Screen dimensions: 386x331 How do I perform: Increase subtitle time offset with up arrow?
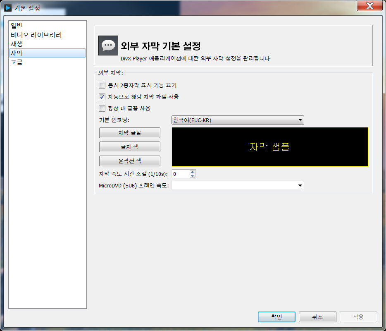pos(193,172)
